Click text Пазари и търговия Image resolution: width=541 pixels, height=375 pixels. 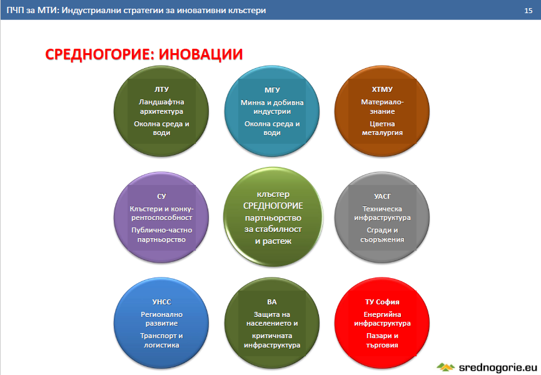[x=382, y=340]
